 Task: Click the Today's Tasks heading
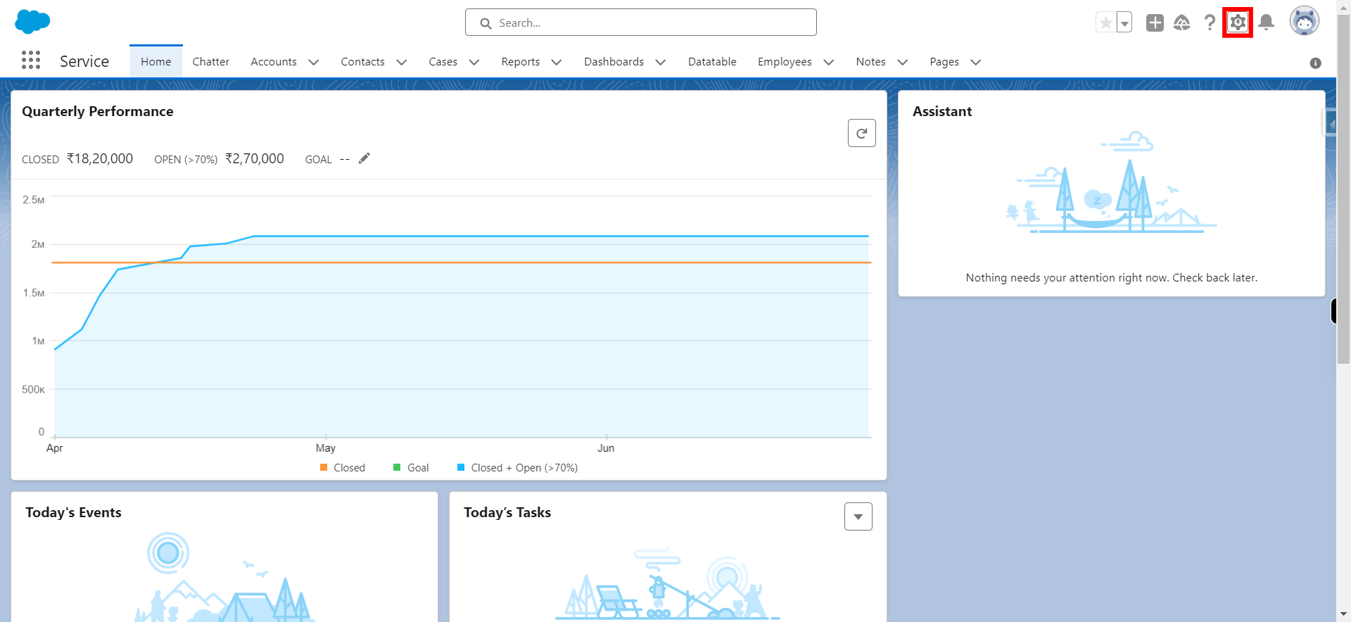tap(507, 512)
